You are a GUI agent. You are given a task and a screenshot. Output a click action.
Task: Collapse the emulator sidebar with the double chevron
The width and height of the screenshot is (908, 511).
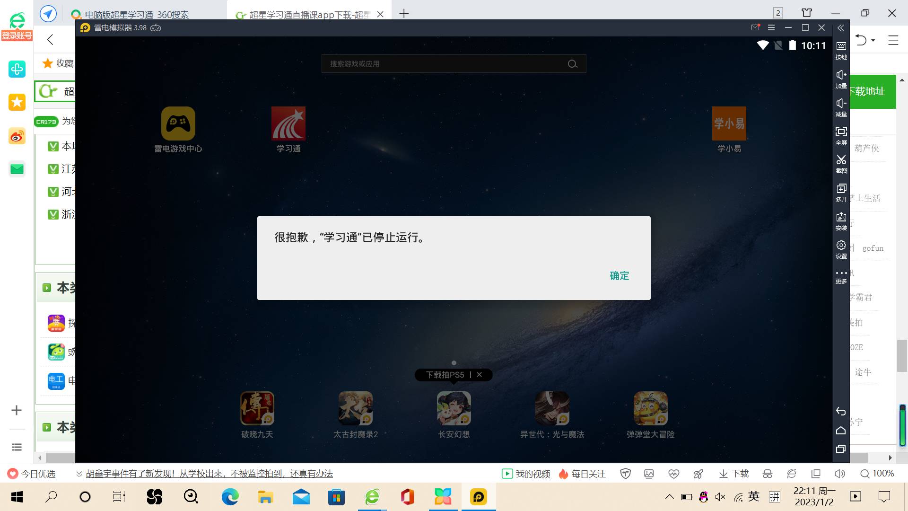[840, 28]
